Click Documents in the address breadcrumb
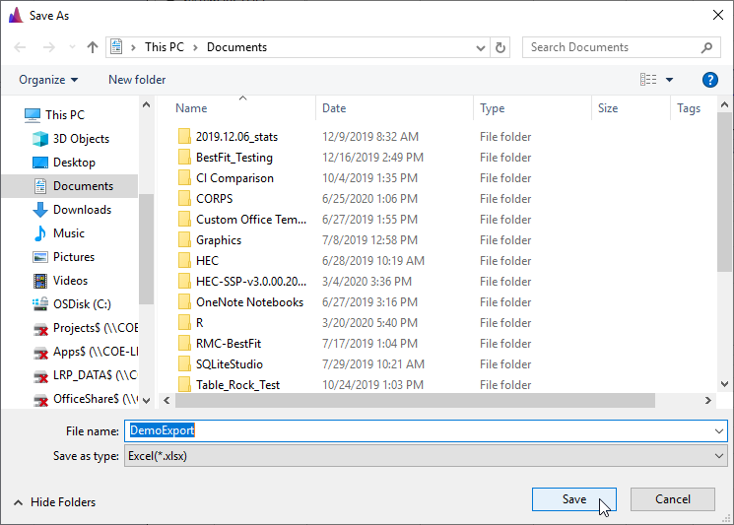The height and width of the screenshot is (525, 734). pyautogui.click(x=236, y=47)
